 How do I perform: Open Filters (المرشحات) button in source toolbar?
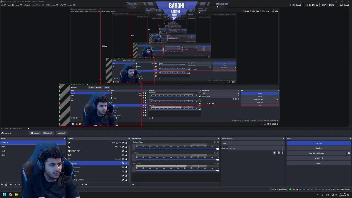(x=48, y=133)
